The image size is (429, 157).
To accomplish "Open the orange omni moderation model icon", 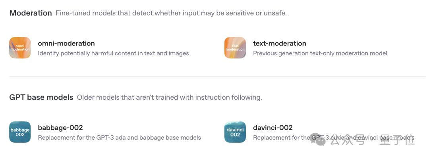I will click(x=20, y=48).
